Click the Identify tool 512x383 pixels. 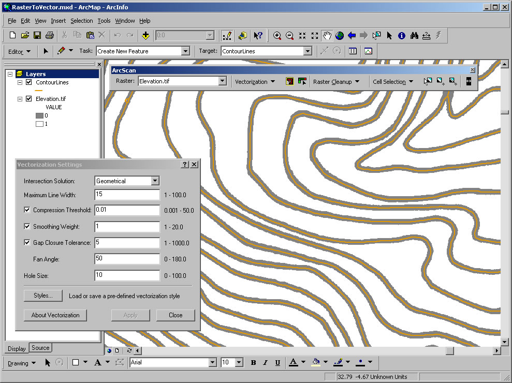[x=401, y=35]
